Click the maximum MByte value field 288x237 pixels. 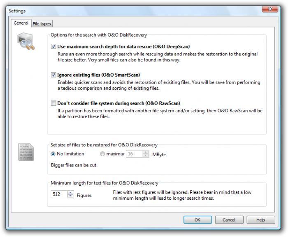(x=134, y=154)
